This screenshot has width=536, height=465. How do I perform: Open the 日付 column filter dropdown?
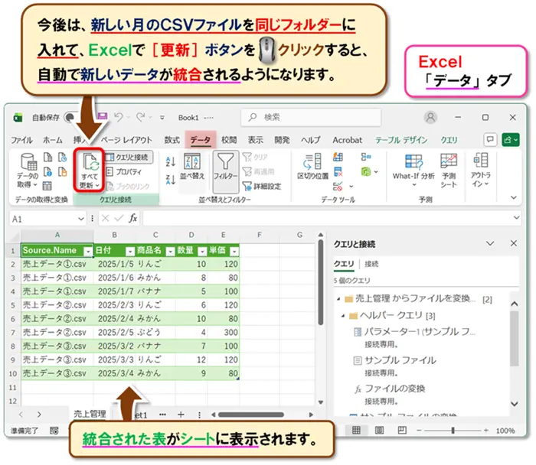pos(130,252)
